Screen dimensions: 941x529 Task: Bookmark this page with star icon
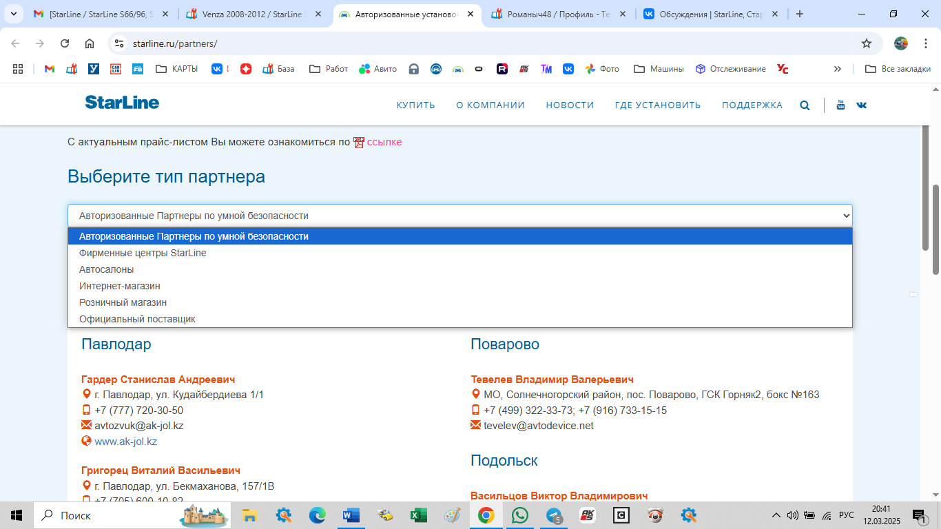(x=867, y=43)
